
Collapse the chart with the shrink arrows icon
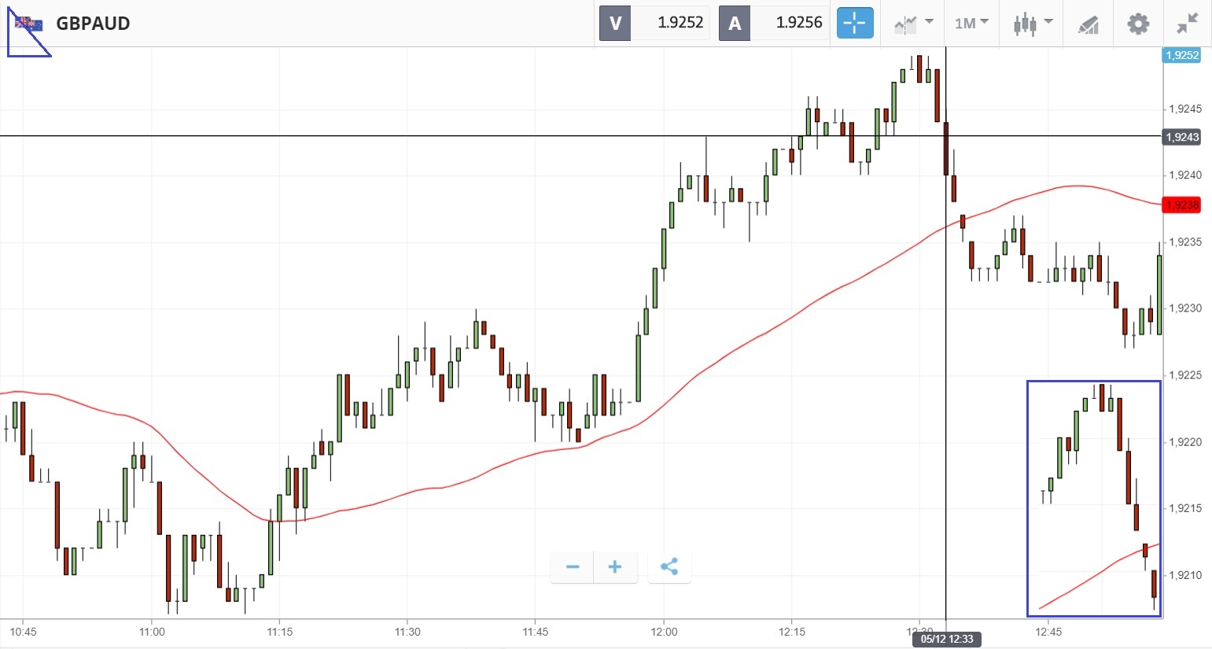(x=1187, y=24)
